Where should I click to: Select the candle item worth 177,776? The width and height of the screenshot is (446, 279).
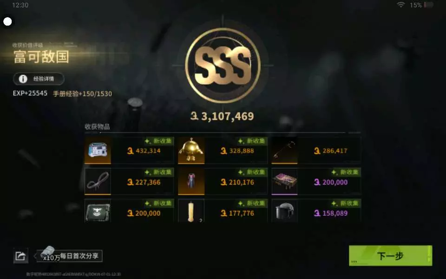223,211
